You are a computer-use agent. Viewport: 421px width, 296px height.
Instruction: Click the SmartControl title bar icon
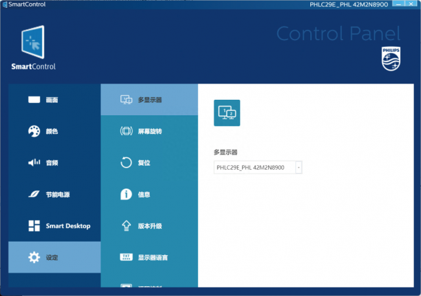coord(5,5)
